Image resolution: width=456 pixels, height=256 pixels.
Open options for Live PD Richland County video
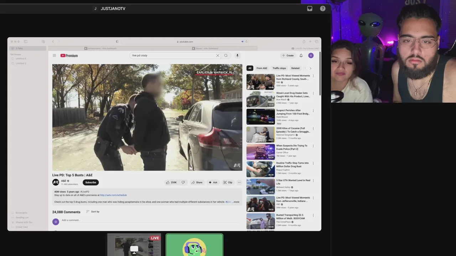coord(313,76)
